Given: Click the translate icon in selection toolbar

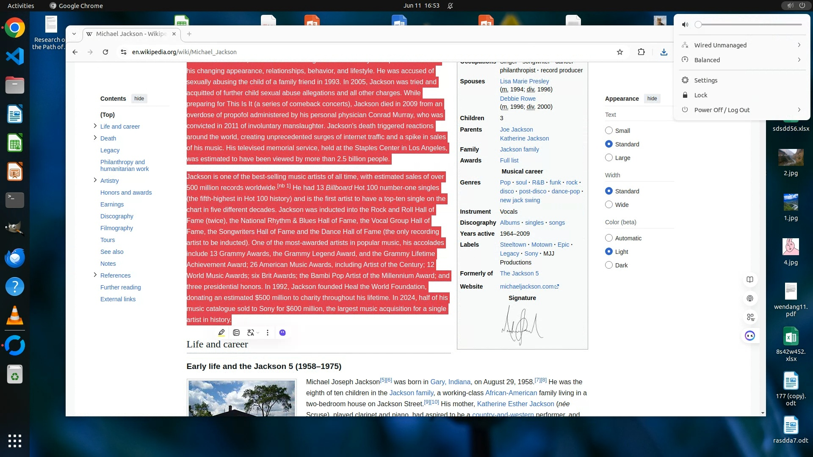Looking at the screenshot, I should click(251, 333).
